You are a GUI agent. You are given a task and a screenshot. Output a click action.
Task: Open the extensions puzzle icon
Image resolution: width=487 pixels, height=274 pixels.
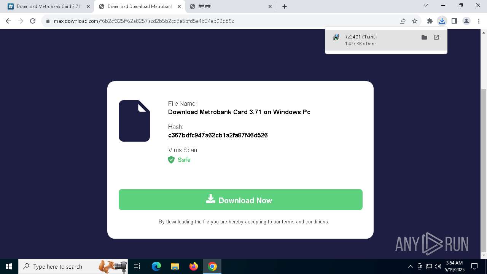(430, 21)
